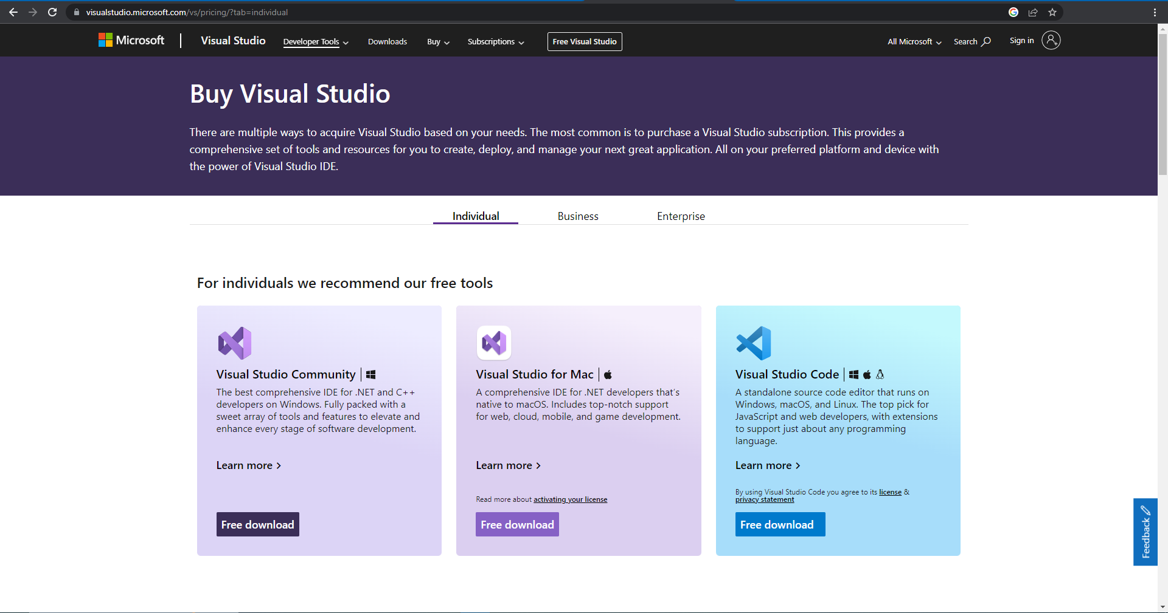Click the Linux penguin icon beside Visual Studio Code
This screenshot has width=1168, height=613.
880,375
